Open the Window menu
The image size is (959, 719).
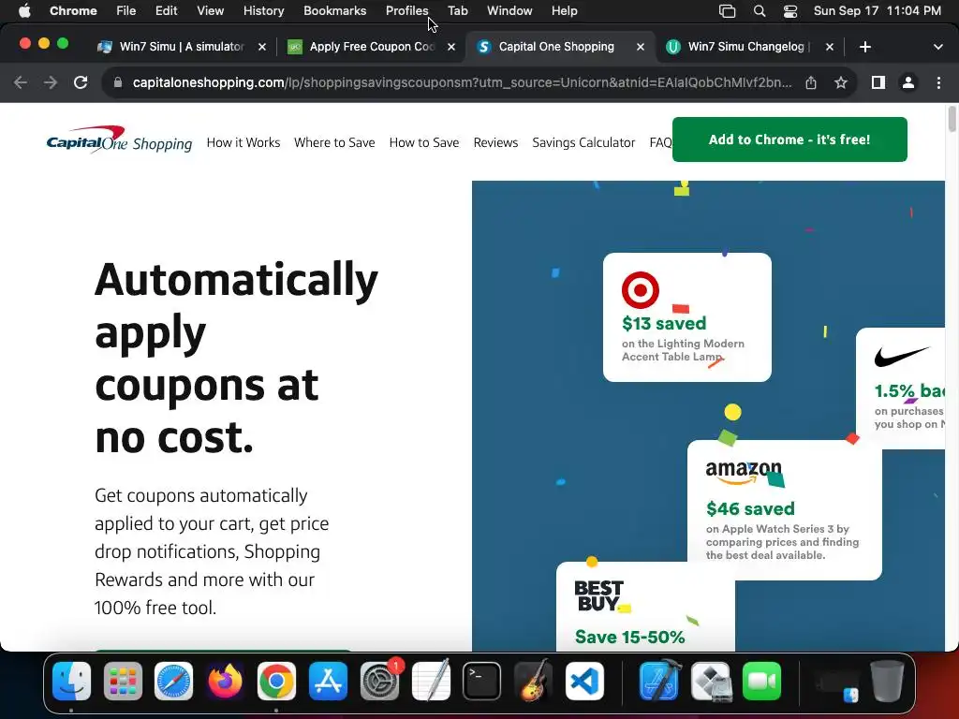coord(509,11)
